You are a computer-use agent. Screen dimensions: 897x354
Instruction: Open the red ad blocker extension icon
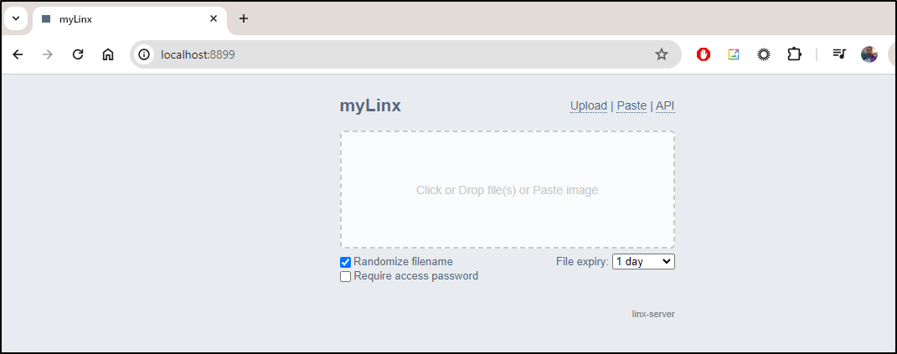(703, 54)
